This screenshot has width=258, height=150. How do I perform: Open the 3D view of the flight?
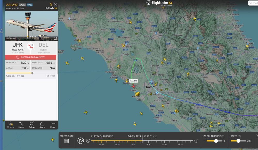[11, 124]
